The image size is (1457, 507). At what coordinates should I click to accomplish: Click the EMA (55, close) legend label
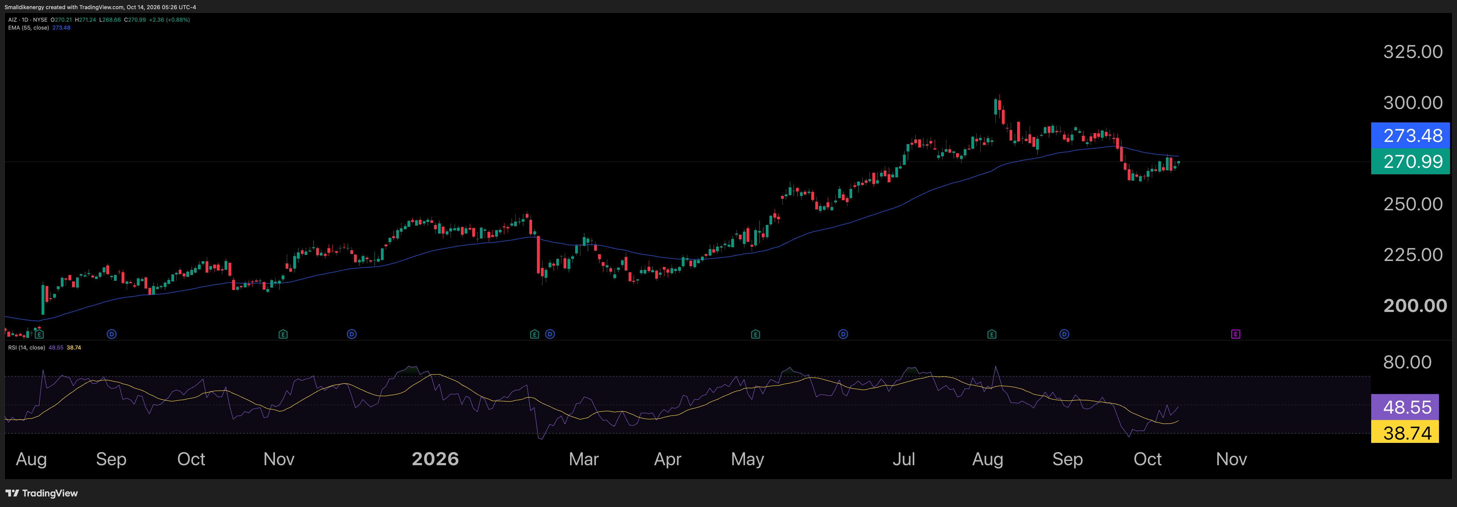(28, 28)
